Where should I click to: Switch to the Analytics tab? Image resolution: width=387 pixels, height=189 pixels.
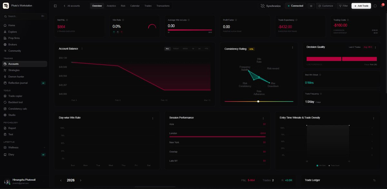pos(111,6)
